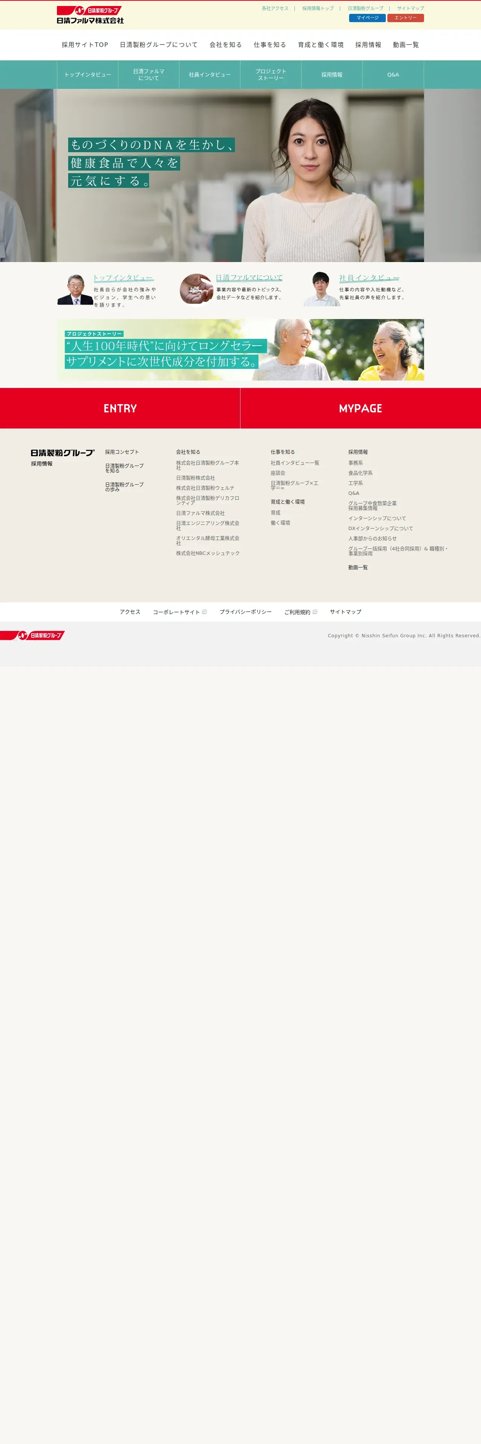Open footer link 日清エンジニアリング株式会社

click(208, 525)
